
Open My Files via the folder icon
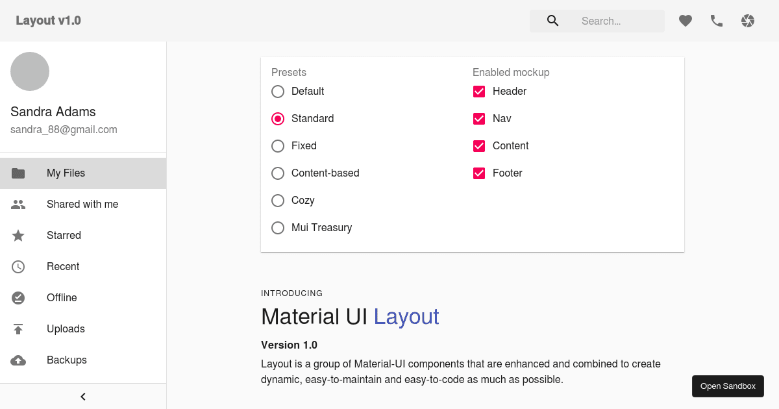[x=18, y=173]
